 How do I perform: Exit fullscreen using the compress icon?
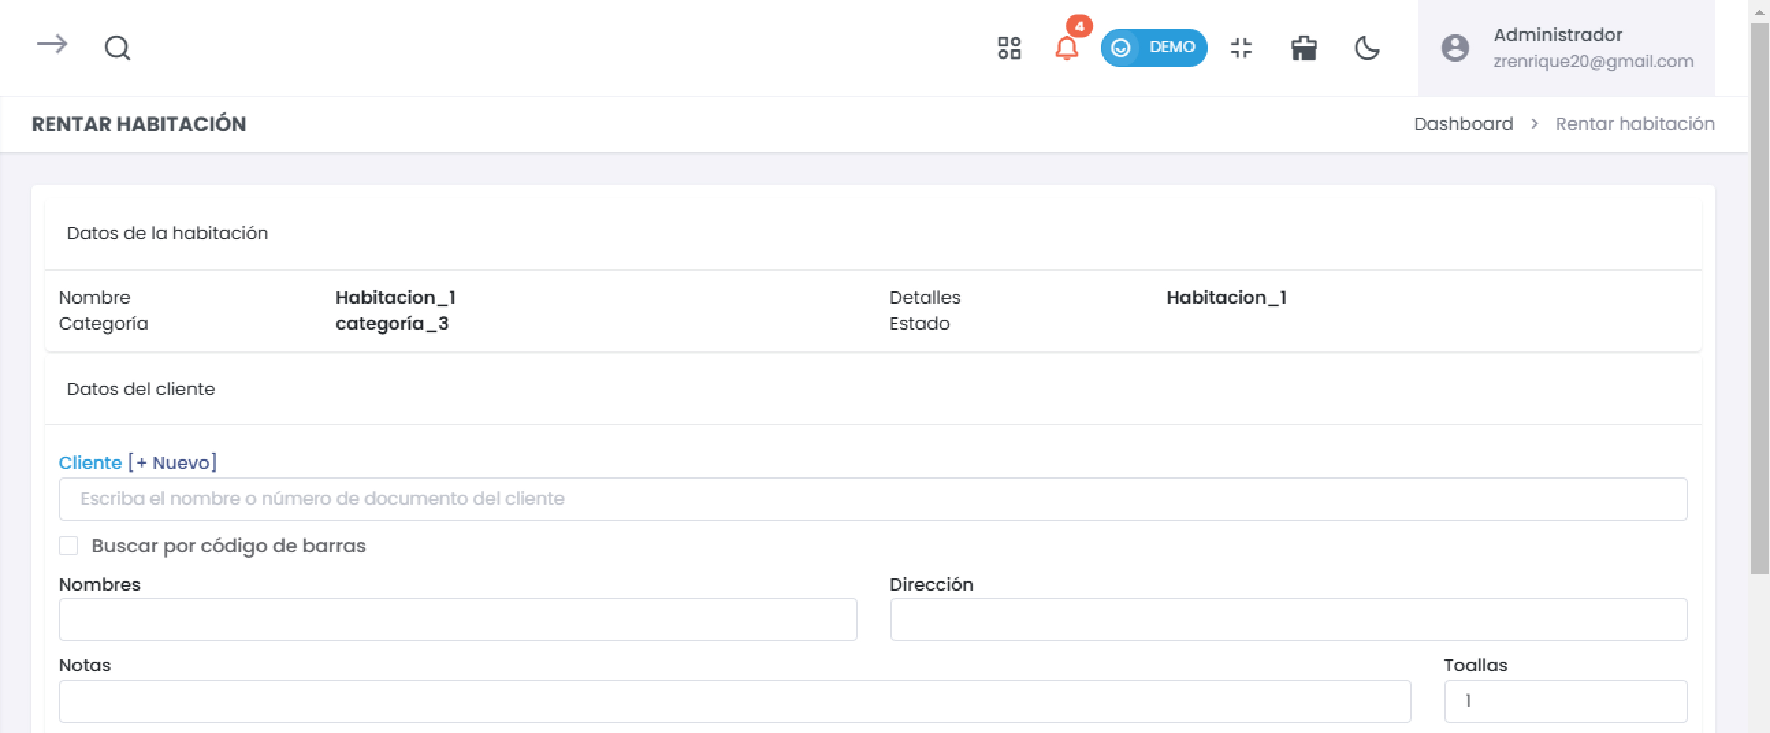(1241, 48)
